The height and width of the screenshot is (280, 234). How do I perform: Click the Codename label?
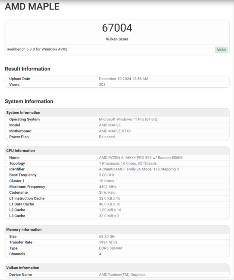point(19,192)
